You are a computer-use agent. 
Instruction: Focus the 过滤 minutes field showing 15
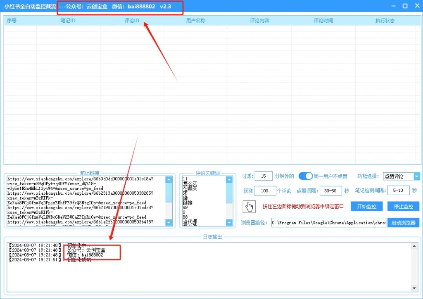(263, 176)
